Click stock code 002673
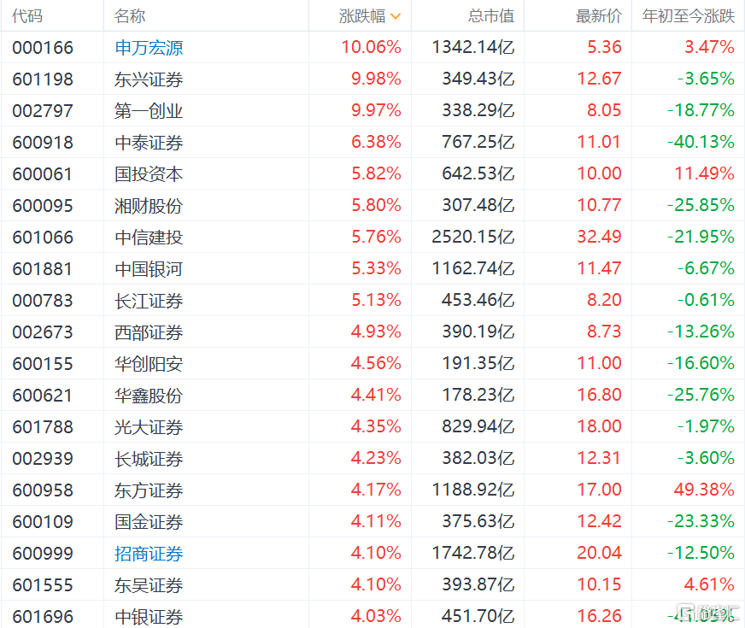This screenshot has width=745, height=628. (43, 332)
